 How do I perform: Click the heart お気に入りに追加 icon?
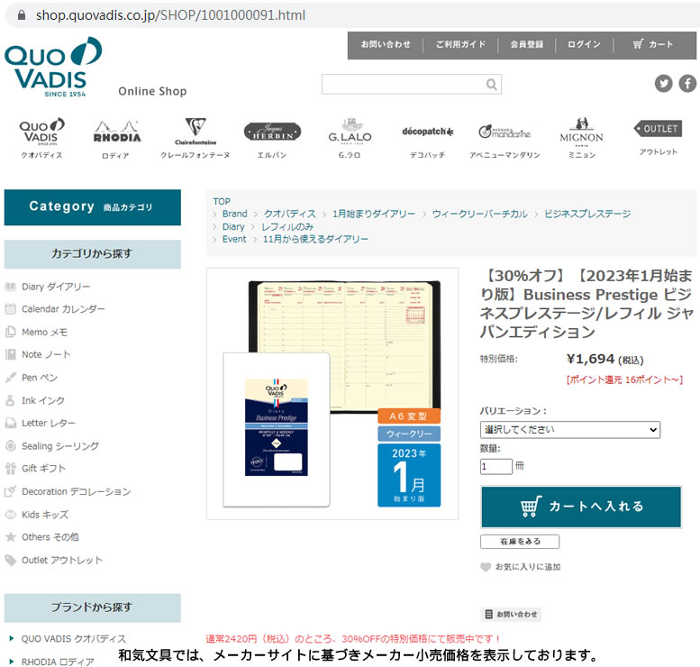click(486, 567)
